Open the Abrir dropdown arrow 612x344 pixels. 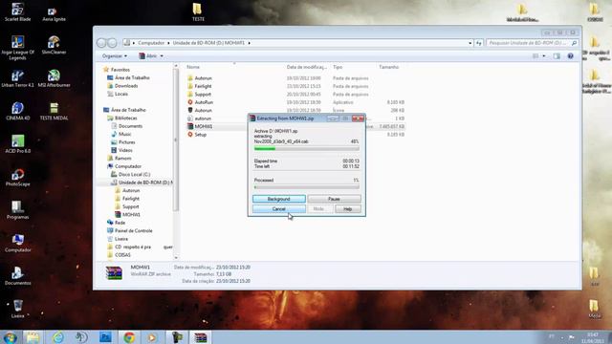tap(162, 56)
